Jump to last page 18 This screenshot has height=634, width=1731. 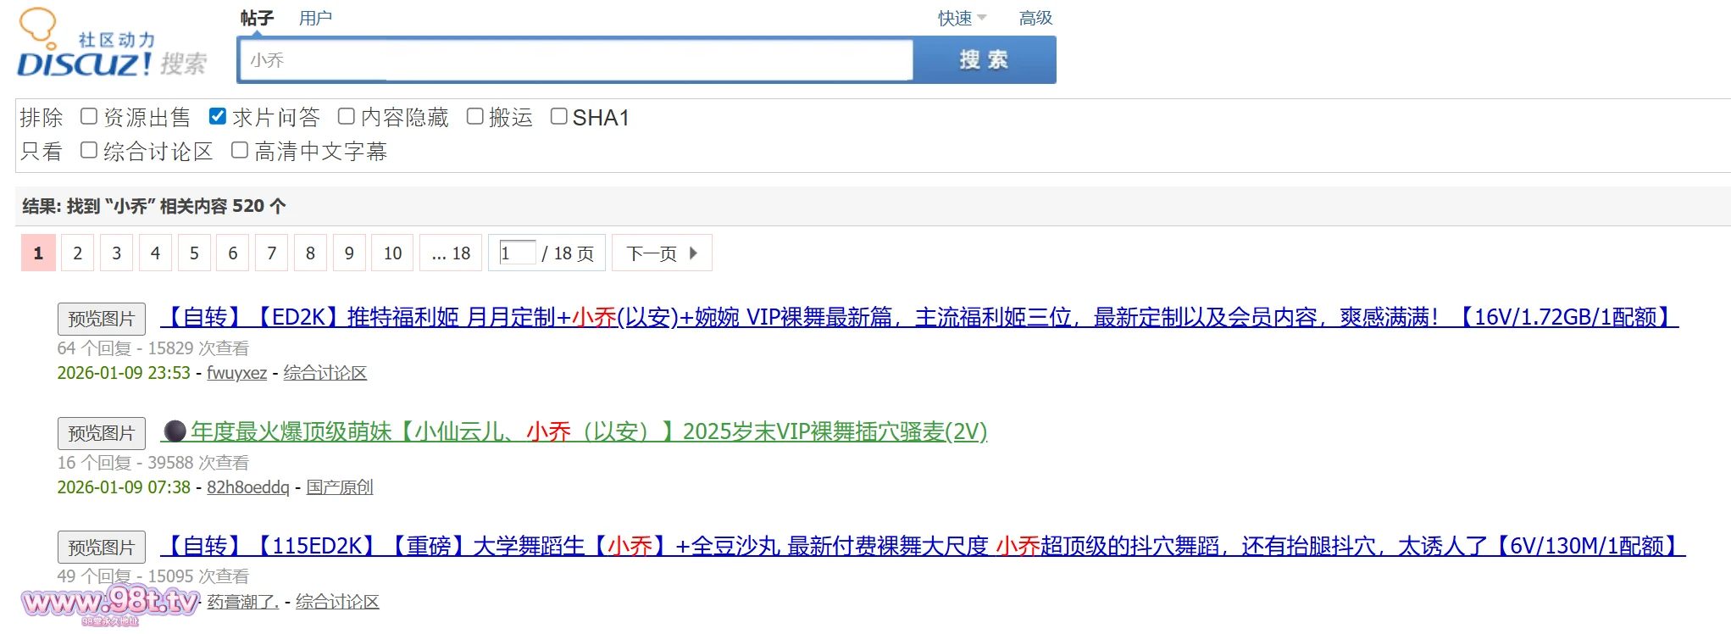click(451, 253)
